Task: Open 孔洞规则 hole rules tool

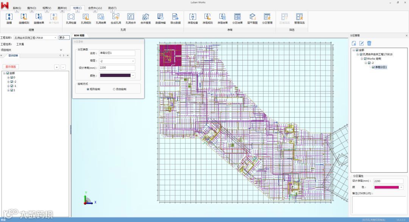Action: tap(86, 18)
